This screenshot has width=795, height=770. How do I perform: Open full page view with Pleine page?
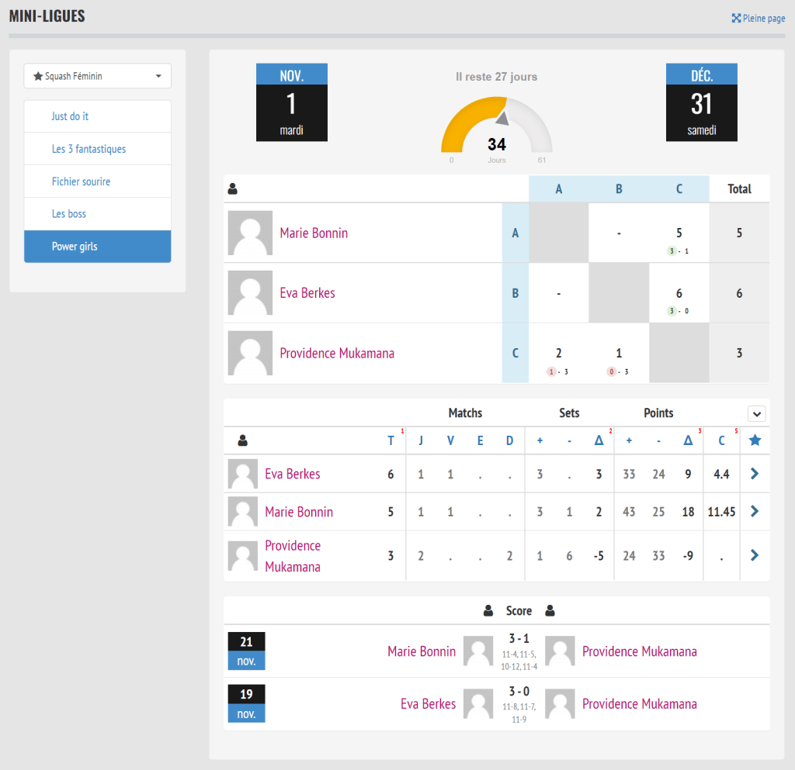coord(759,18)
